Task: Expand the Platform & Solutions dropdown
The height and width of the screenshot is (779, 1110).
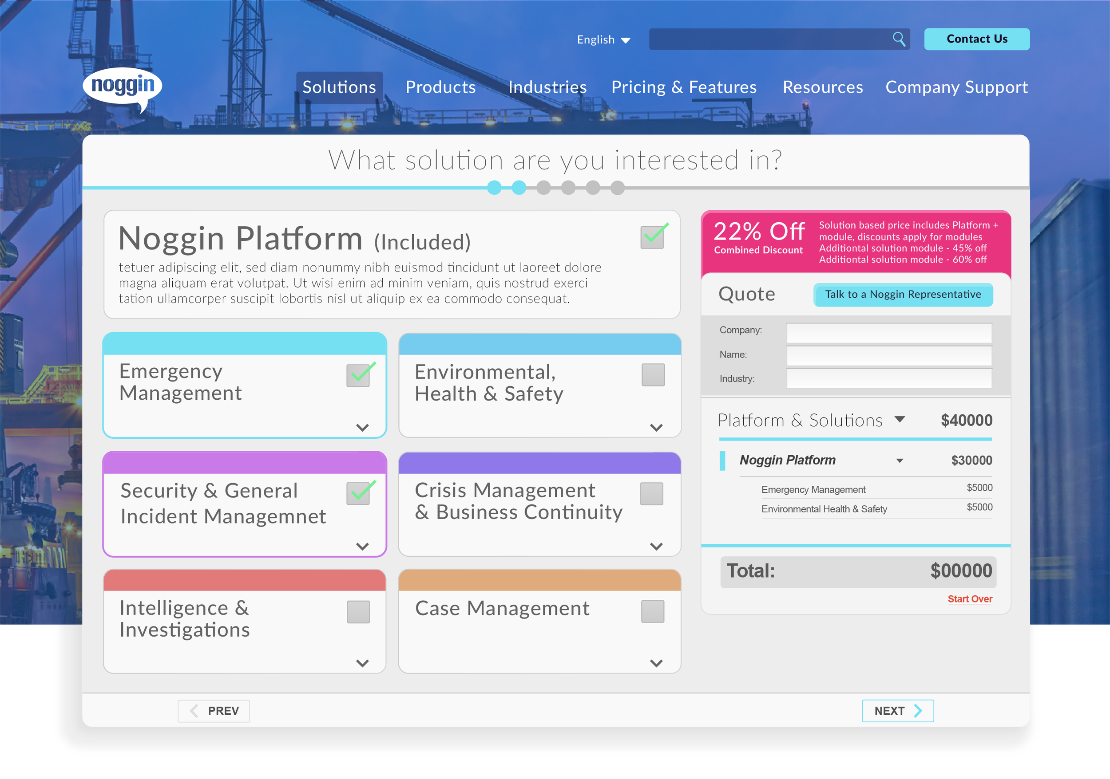Action: pyautogui.click(x=900, y=419)
